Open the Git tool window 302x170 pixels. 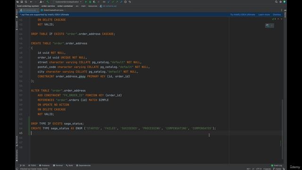pyautogui.click(x=22, y=165)
